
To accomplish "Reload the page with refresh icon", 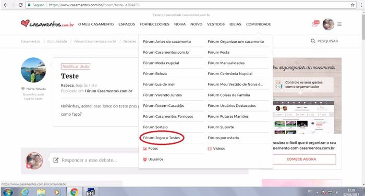I will 20,5.
